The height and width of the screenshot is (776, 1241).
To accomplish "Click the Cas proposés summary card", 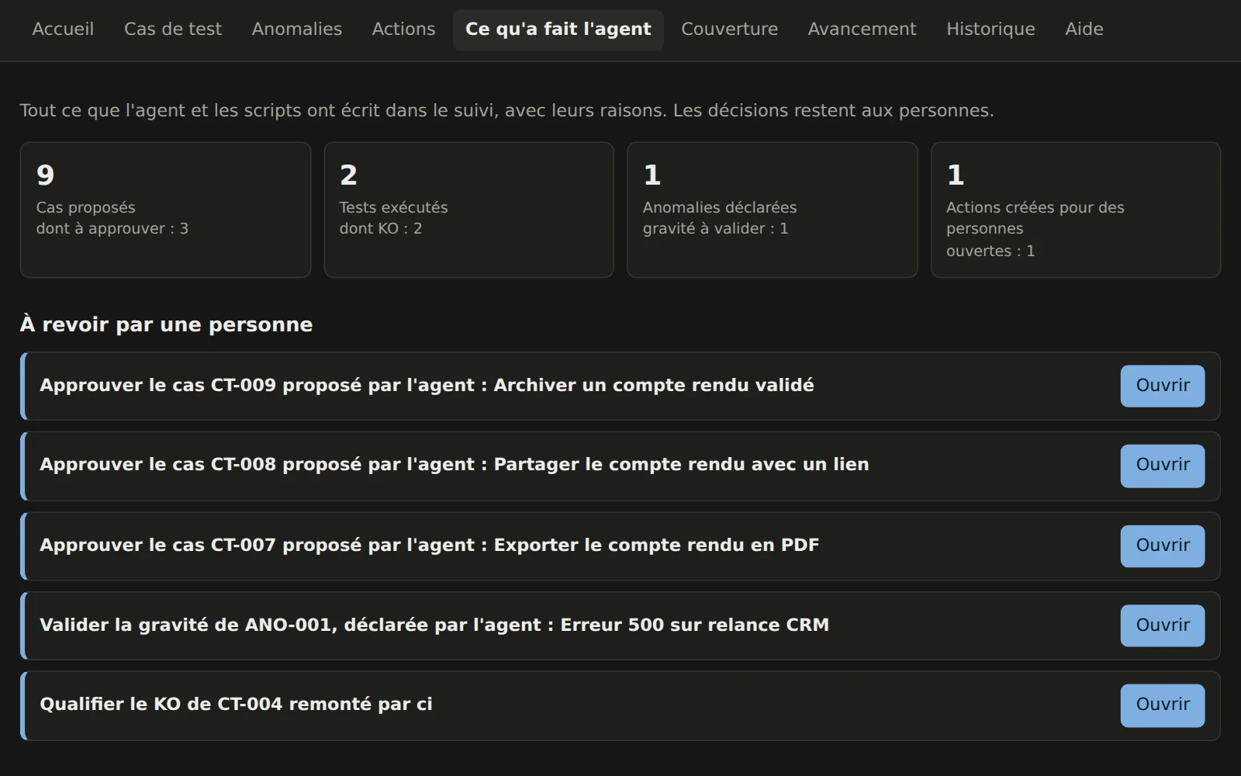I will [x=165, y=210].
